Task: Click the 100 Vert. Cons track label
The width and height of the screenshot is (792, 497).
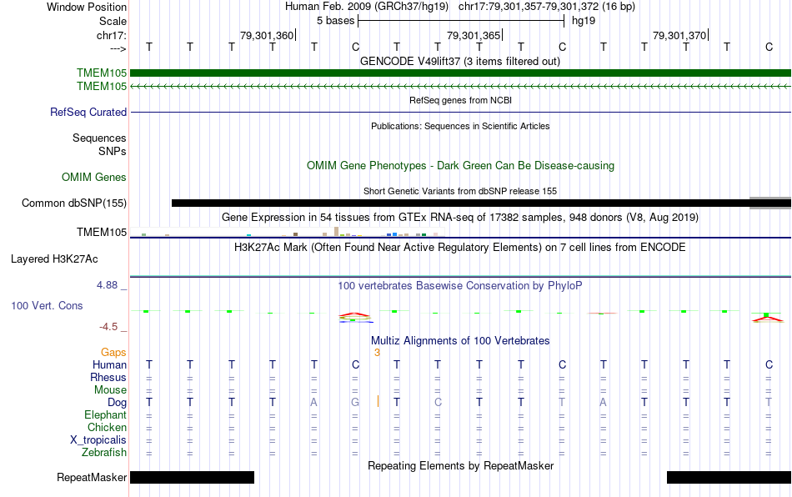Action: point(47,305)
